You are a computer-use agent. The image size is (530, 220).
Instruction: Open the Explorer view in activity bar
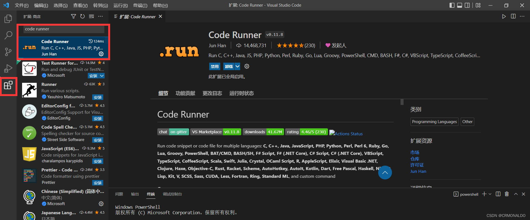click(x=8, y=19)
